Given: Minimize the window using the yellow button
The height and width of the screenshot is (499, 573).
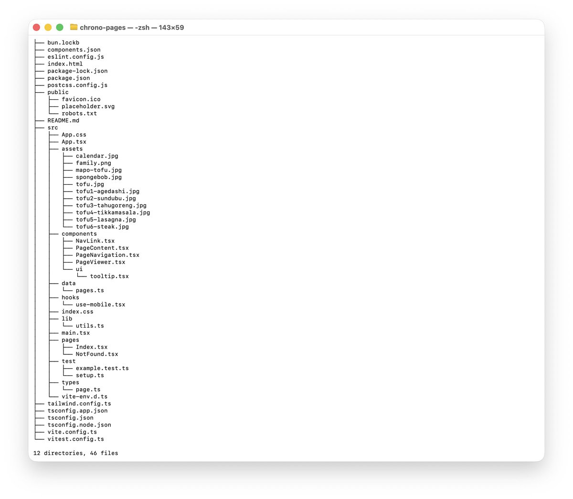Looking at the screenshot, I should click(x=48, y=27).
